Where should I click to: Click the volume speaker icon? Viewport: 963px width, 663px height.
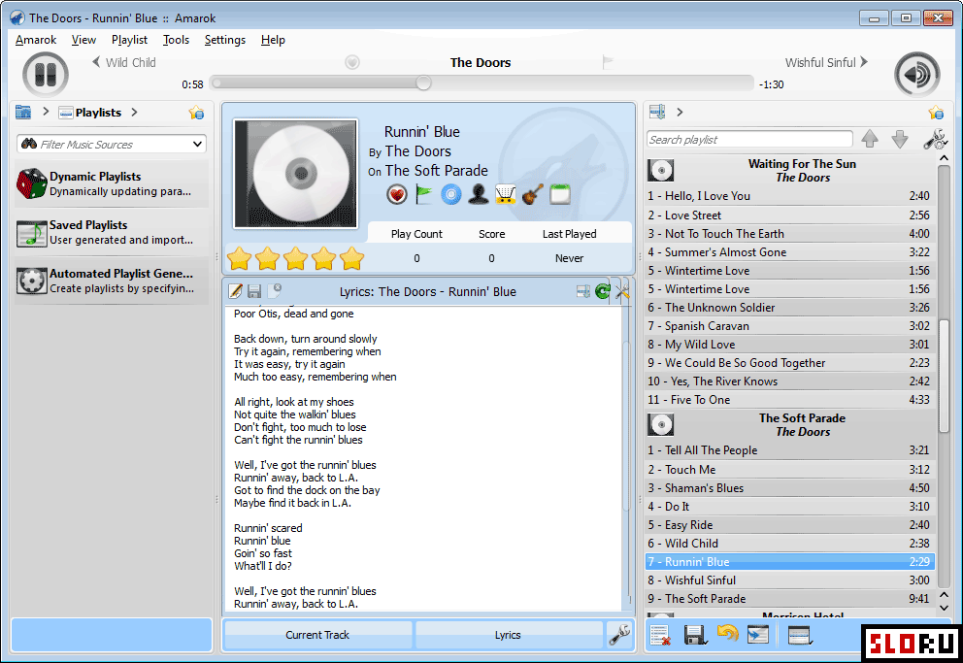(917, 75)
